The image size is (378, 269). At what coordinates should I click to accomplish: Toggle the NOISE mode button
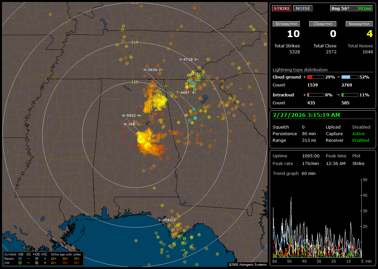(303, 8)
